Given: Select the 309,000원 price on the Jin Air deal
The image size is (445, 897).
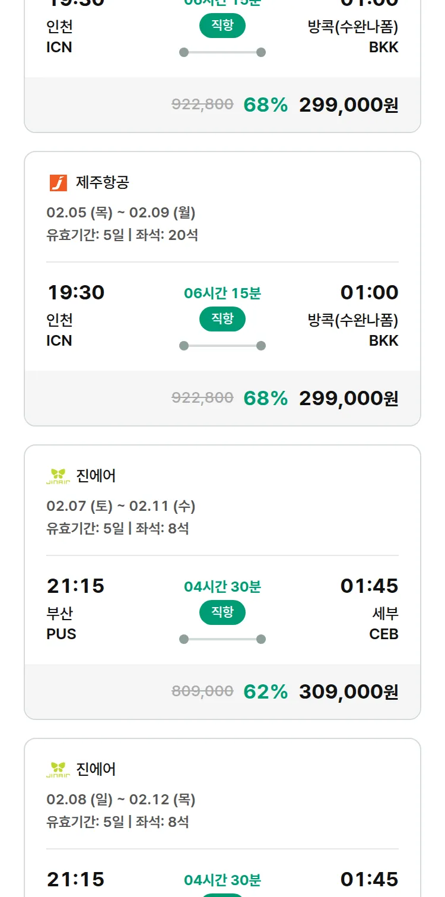Looking at the screenshot, I should click(x=348, y=691).
